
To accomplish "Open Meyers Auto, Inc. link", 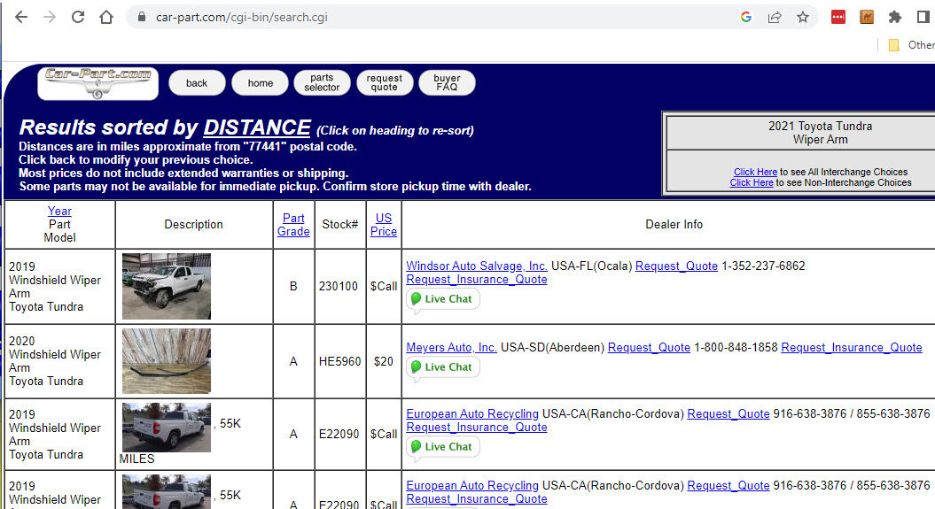I will point(451,347).
